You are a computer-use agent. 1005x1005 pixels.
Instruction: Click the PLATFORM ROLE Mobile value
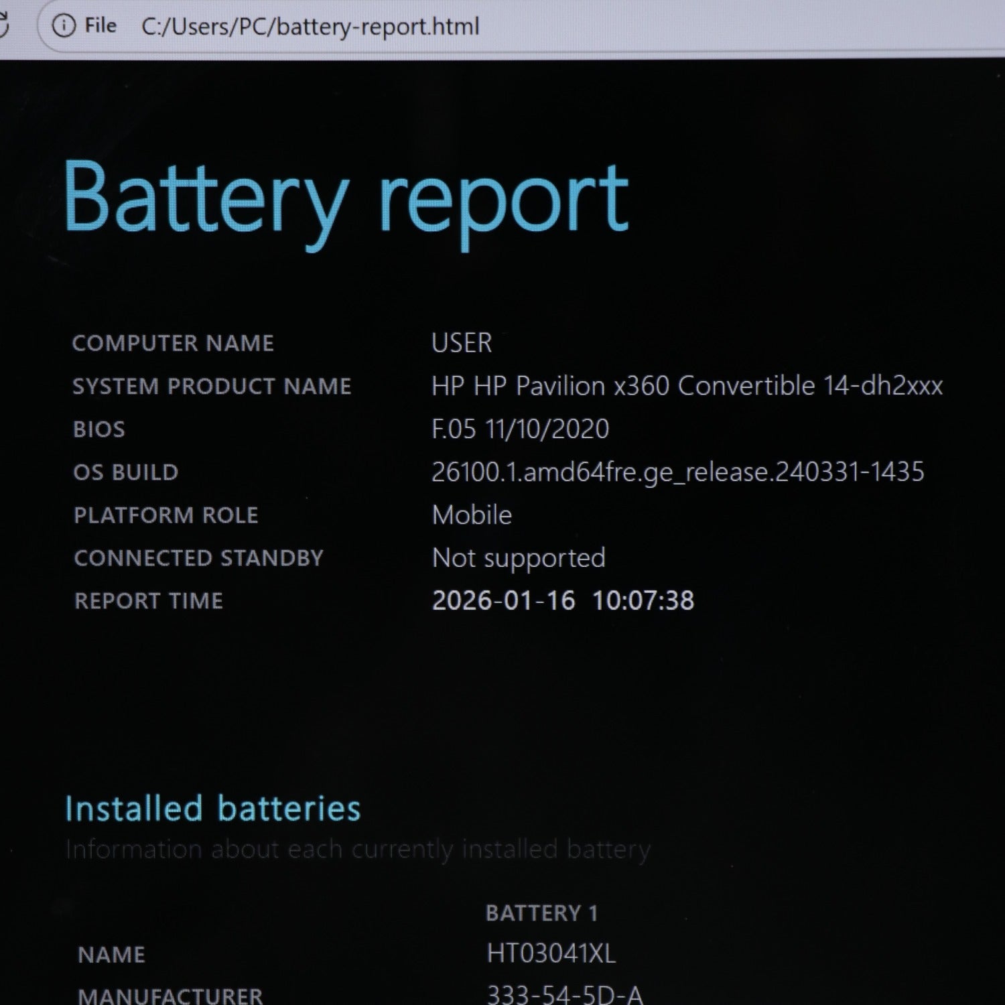(472, 515)
